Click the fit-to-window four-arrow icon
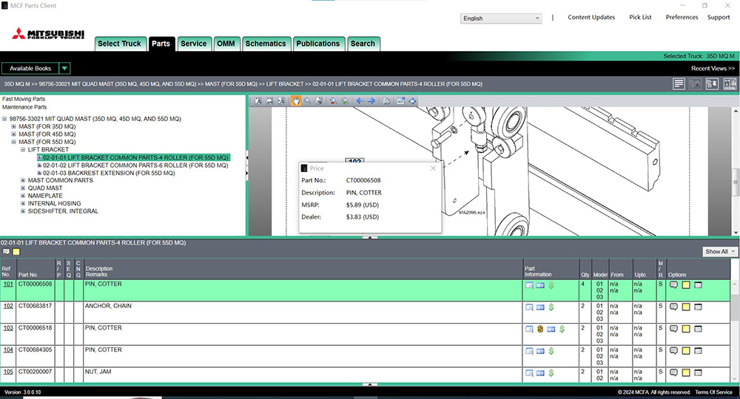The image size is (740, 399). click(412, 100)
